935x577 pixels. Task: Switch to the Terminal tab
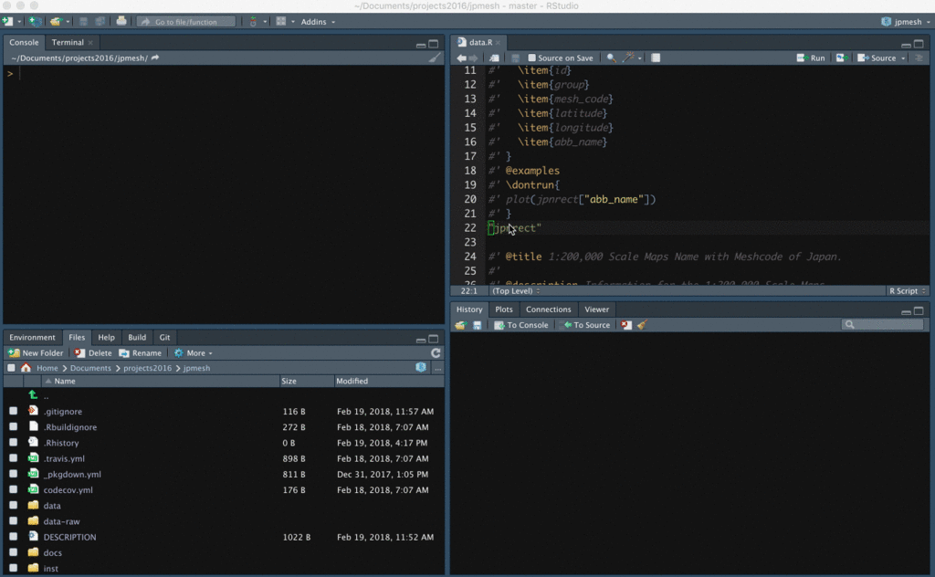pyautogui.click(x=68, y=42)
